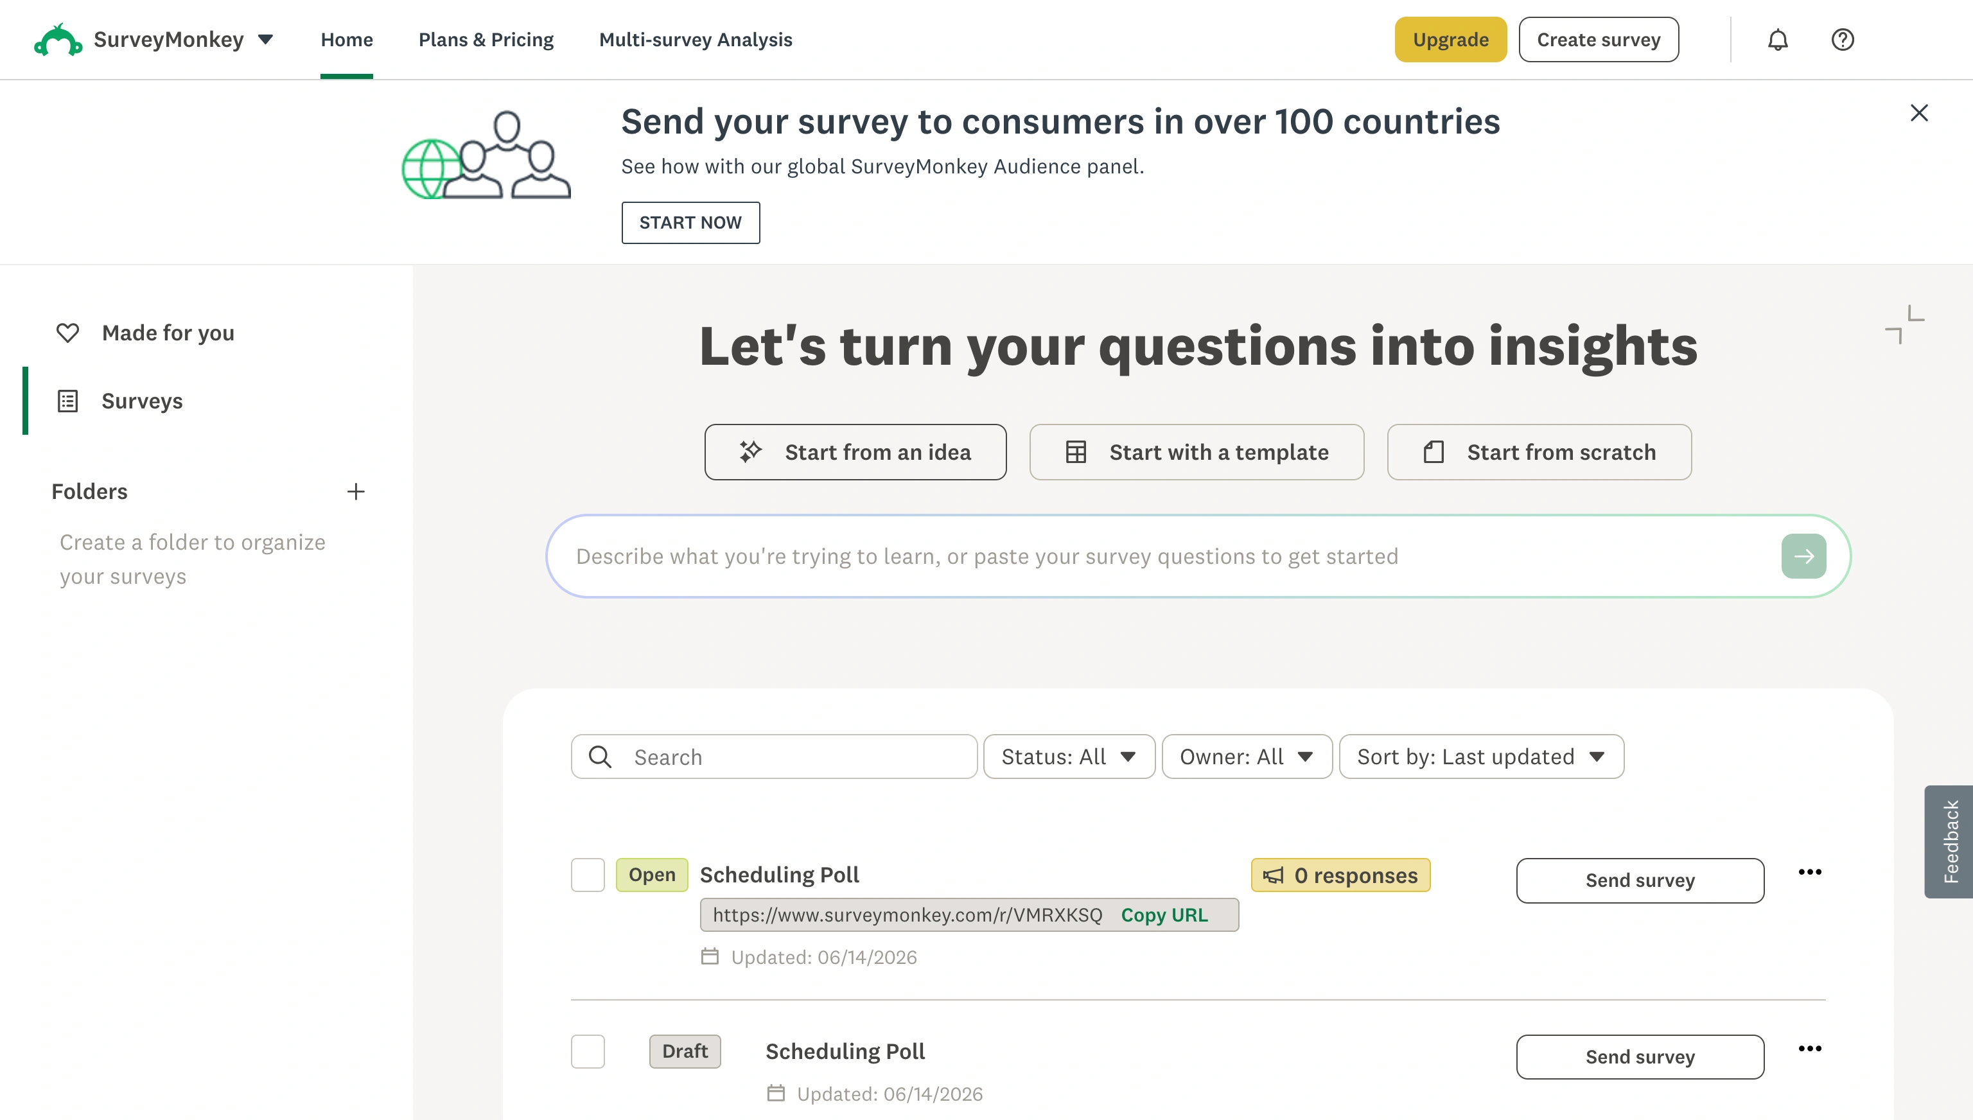Click the 0 responses badge
This screenshot has width=1973, height=1120.
coord(1341,875)
